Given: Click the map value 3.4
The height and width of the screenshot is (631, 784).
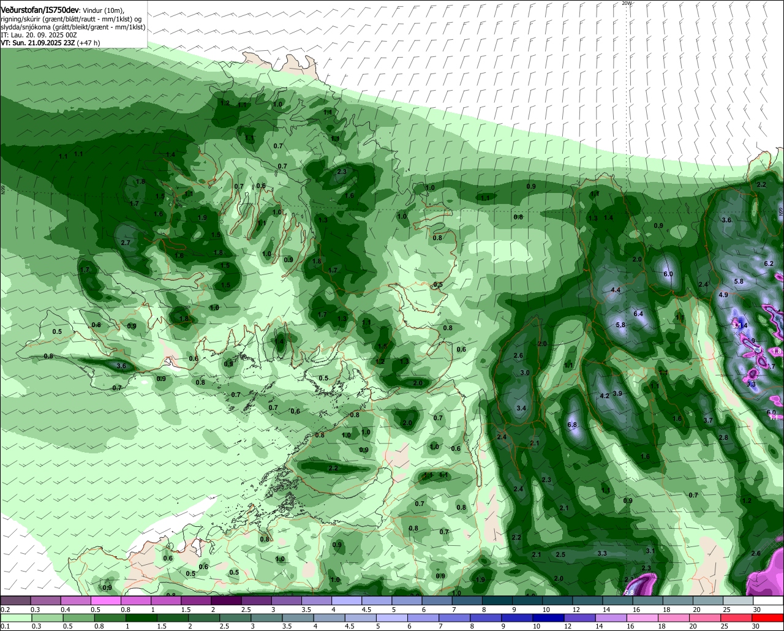Looking at the screenshot, I should click(x=521, y=408).
